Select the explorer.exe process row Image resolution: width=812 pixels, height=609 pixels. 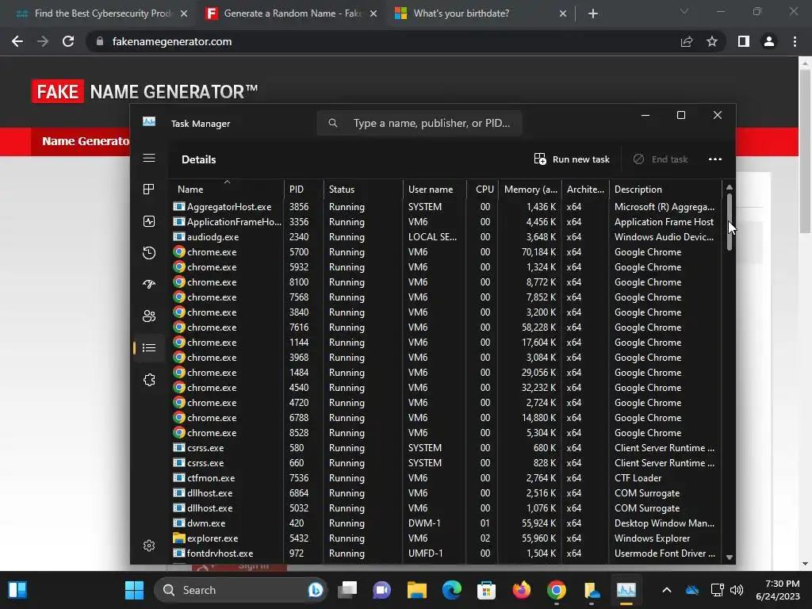(446, 538)
